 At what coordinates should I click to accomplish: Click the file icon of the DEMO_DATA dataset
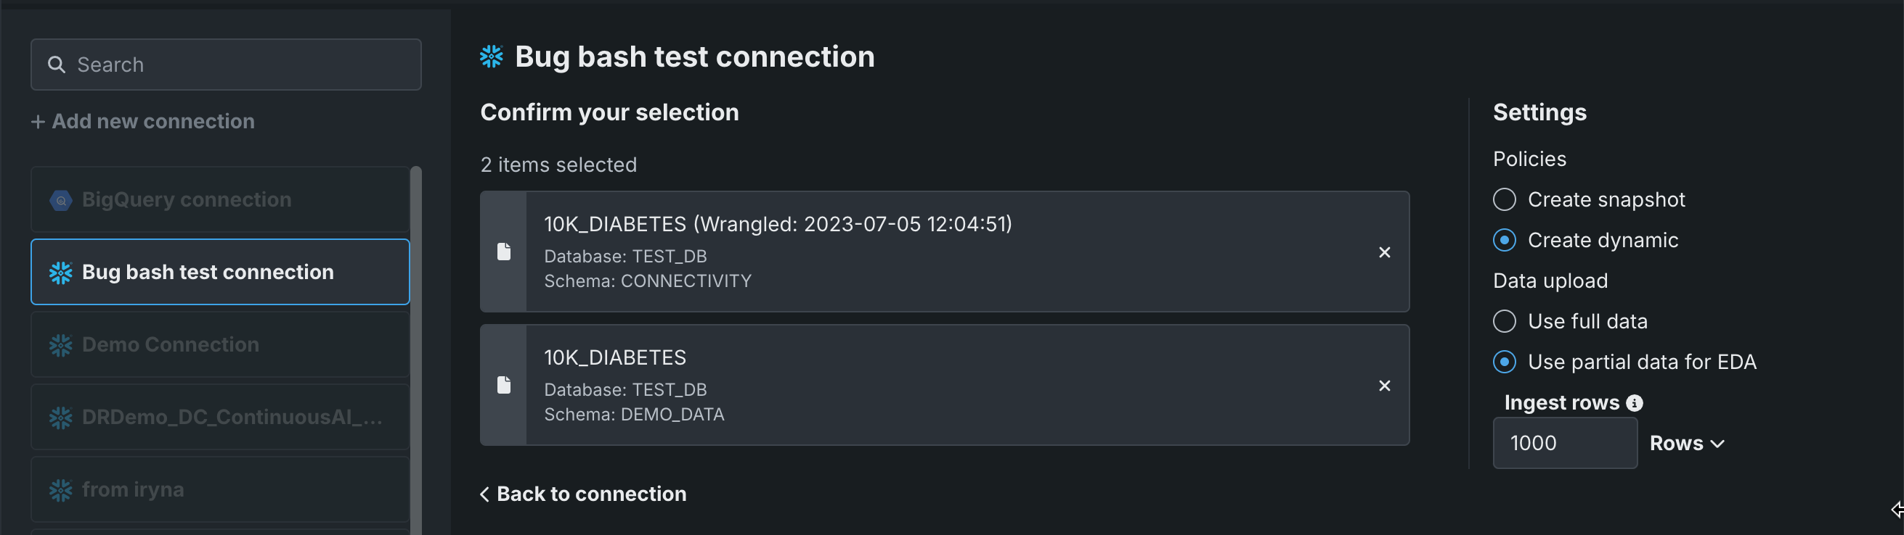[504, 385]
